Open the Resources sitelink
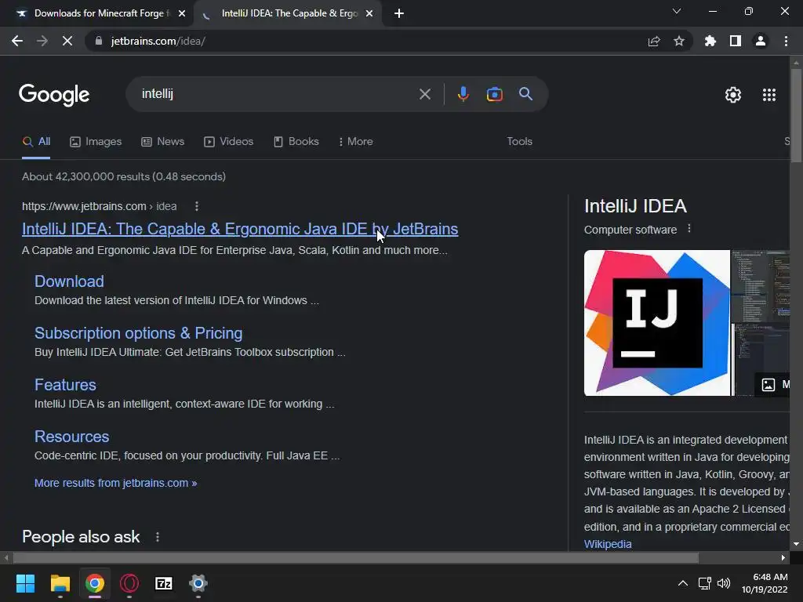 pos(71,437)
